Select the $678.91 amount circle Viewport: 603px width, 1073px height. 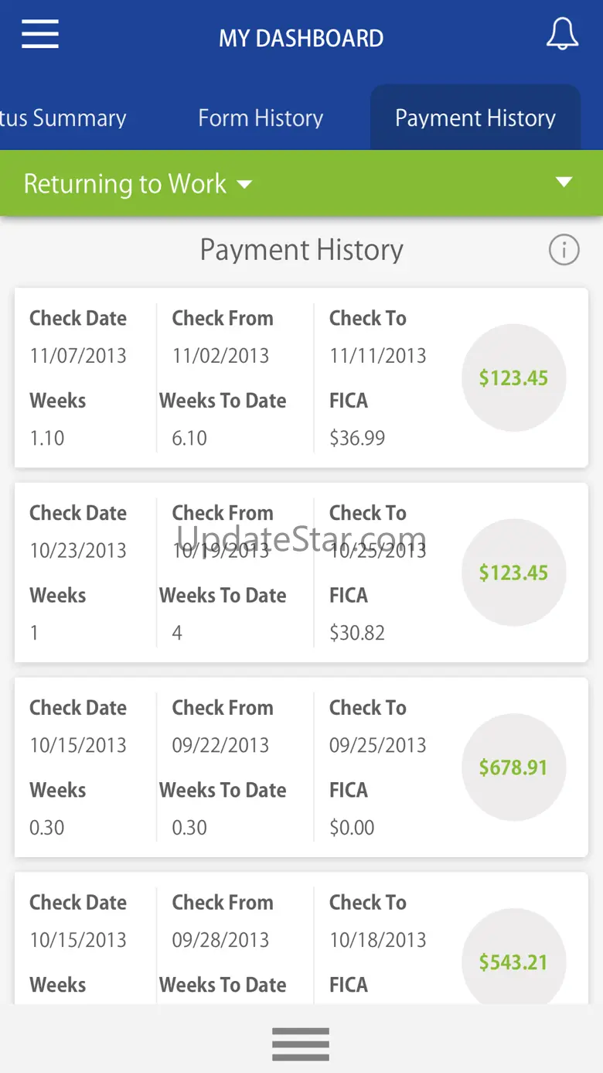click(x=514, y=767)
